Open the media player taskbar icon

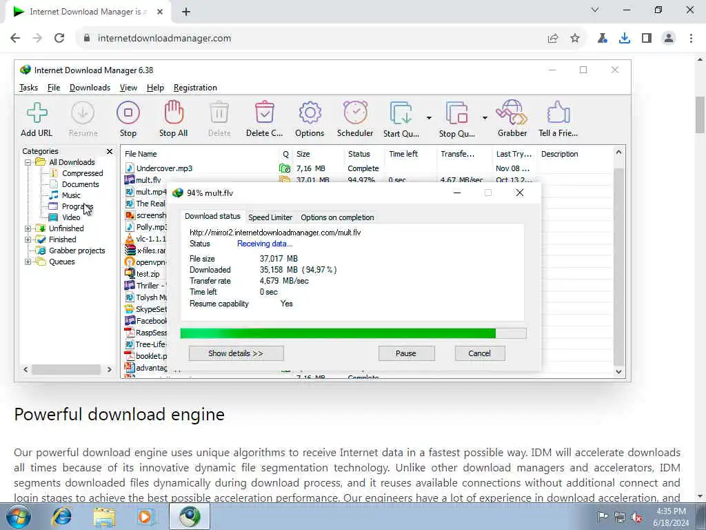click(145, 516)
